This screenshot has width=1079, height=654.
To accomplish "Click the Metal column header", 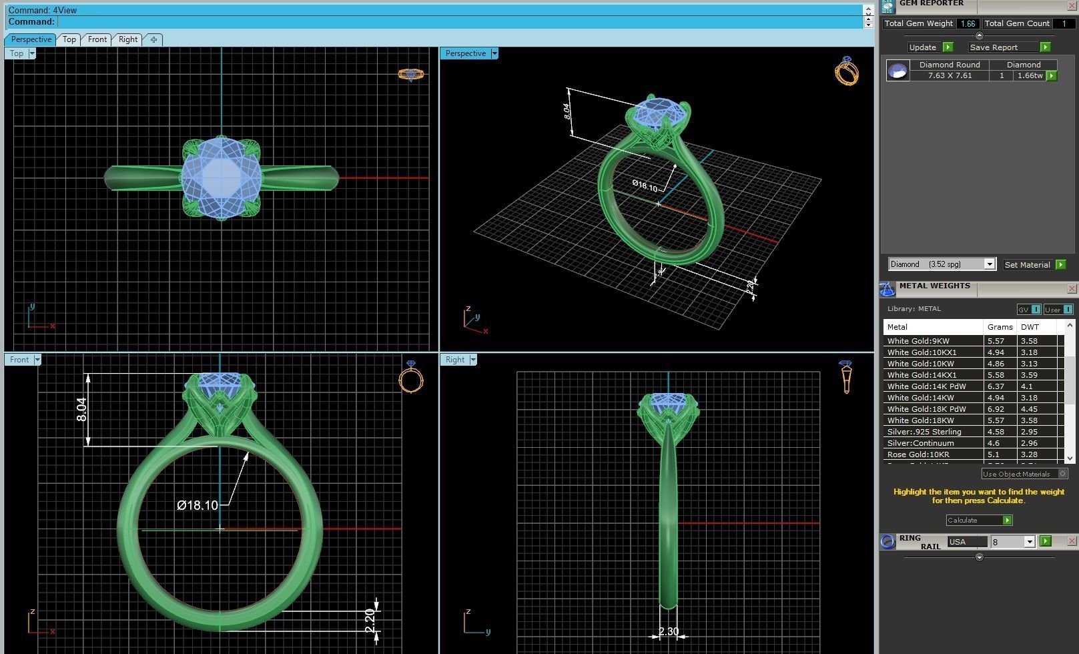I will (934, 327).
